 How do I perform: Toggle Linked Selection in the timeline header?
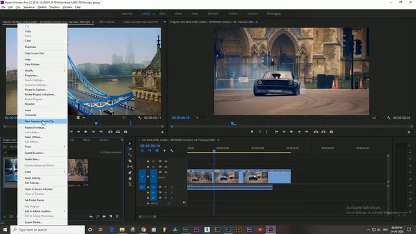(x=157, y=151)
